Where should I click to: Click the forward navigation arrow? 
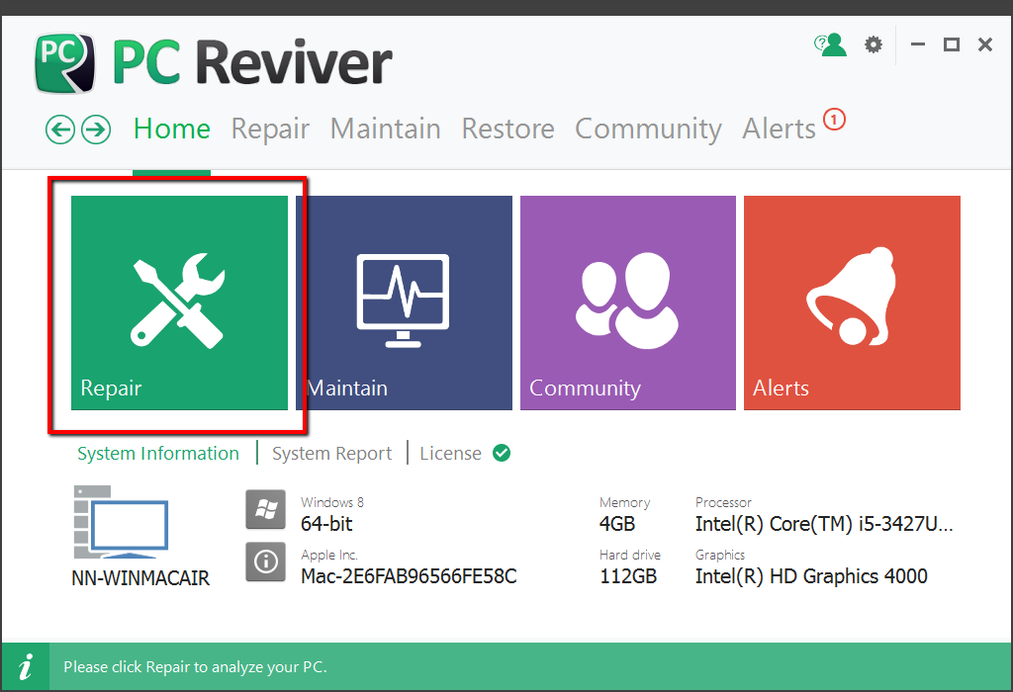(x=95, y=130)
